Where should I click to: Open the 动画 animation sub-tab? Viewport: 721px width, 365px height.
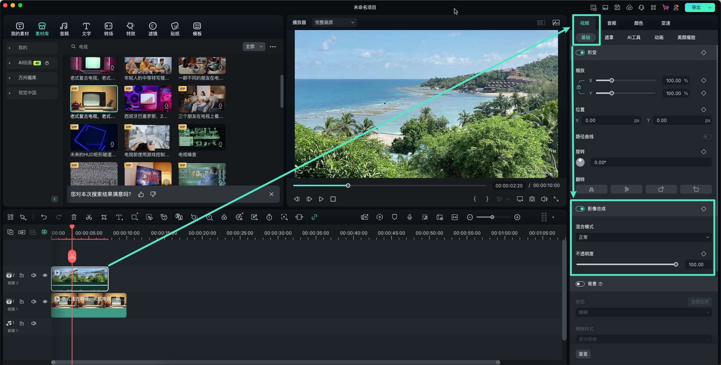659,38
